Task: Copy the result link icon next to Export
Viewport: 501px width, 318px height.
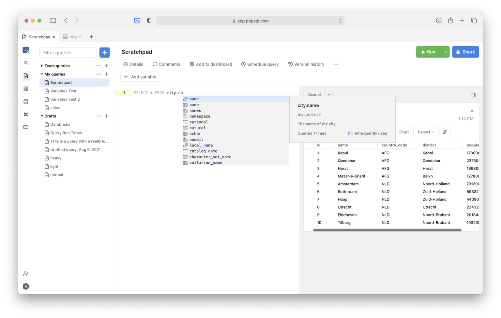Action: click(x=444, y=132)
